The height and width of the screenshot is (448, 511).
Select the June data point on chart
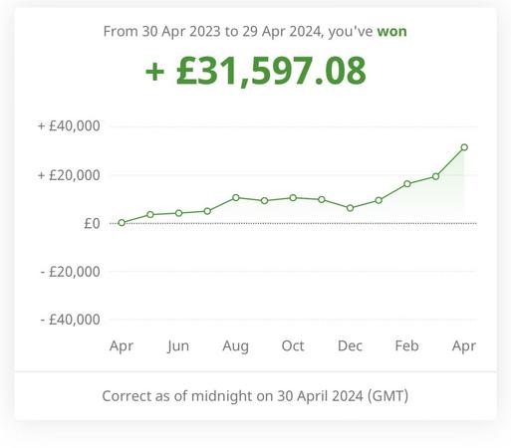click(x=178, y=213)
